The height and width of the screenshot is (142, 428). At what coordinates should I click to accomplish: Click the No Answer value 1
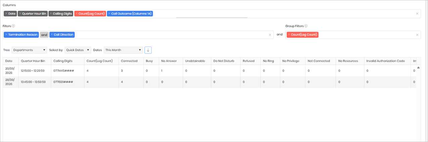click(162, 71)
